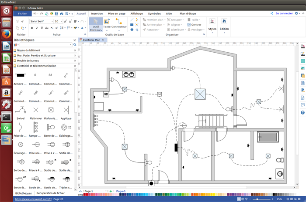Click the Applique symbol in library
Image resolution: width=306 pixels, height=202 pixels.
pos(66,110)
